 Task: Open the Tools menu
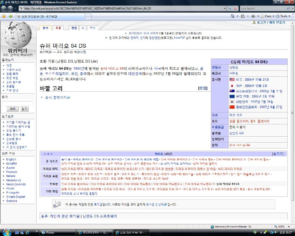point(283,16)
